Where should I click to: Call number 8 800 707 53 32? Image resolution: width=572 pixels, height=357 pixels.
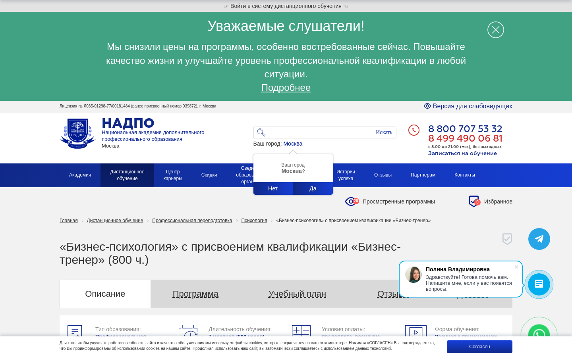(x=465, y=129)
